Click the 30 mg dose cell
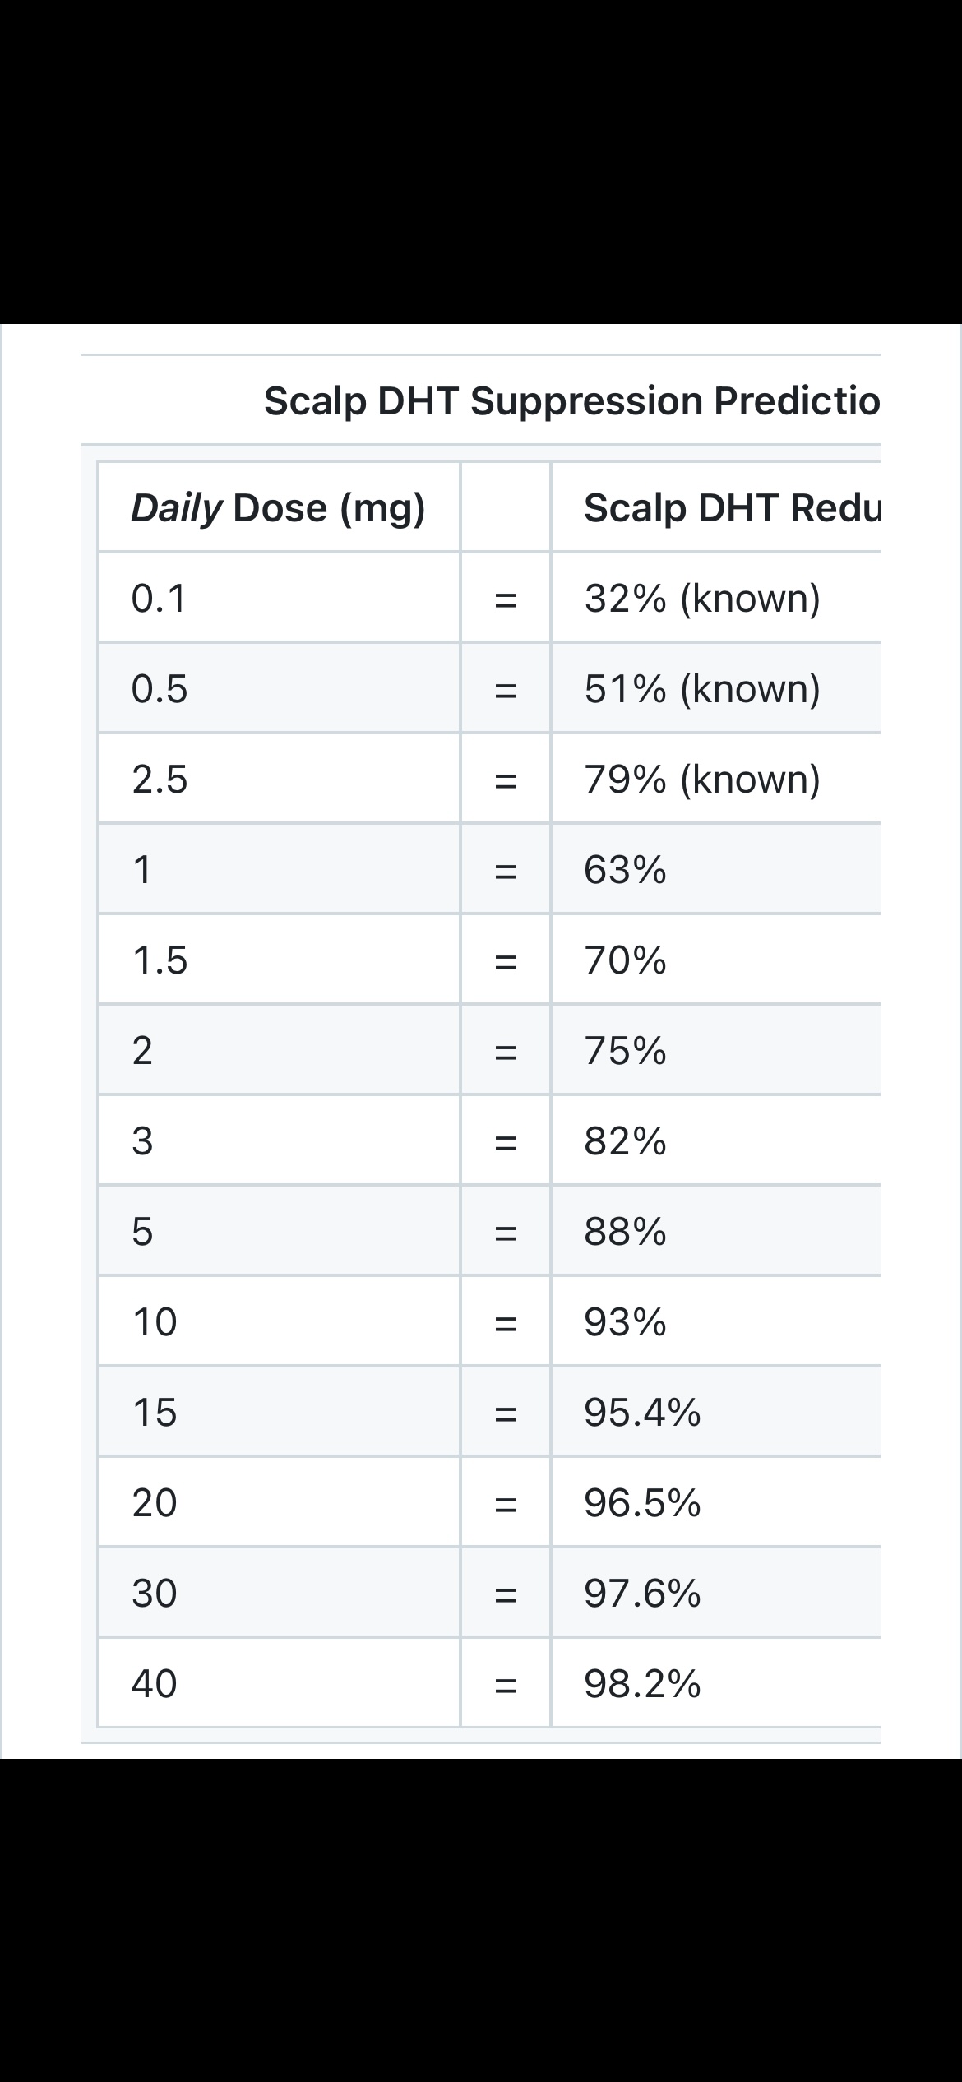Viewport: 962px width, 2082px height. pos(155,1593)
